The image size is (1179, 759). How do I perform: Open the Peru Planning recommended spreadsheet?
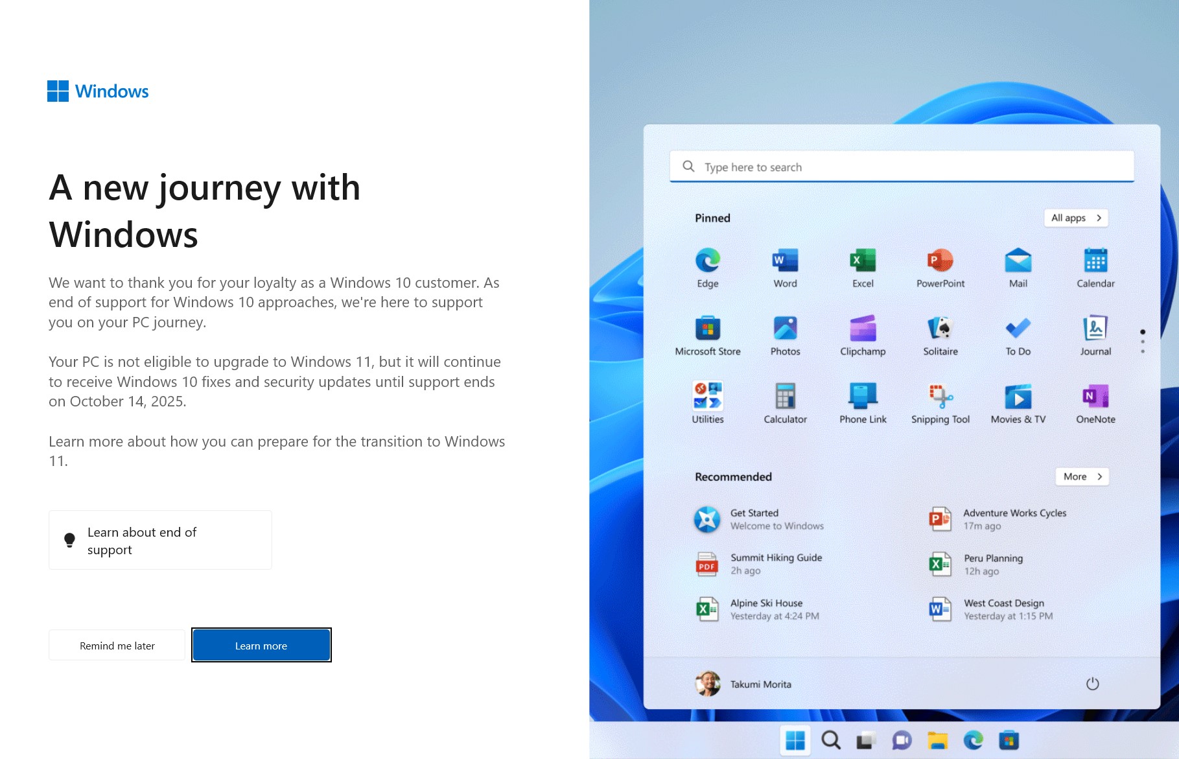click(992, 565)
